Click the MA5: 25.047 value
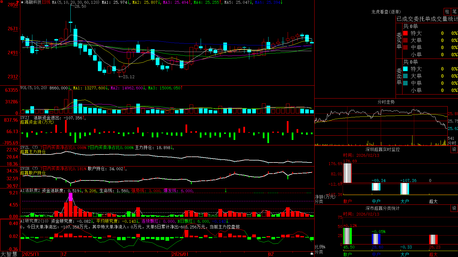 coord(237,2)
